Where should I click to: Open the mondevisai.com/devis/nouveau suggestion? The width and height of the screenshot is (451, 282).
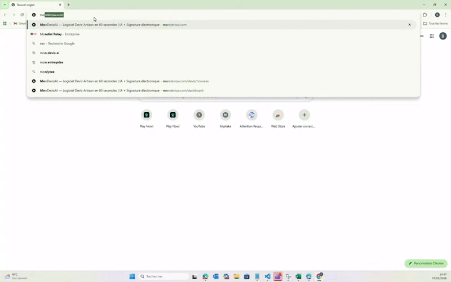pos(222,81)
